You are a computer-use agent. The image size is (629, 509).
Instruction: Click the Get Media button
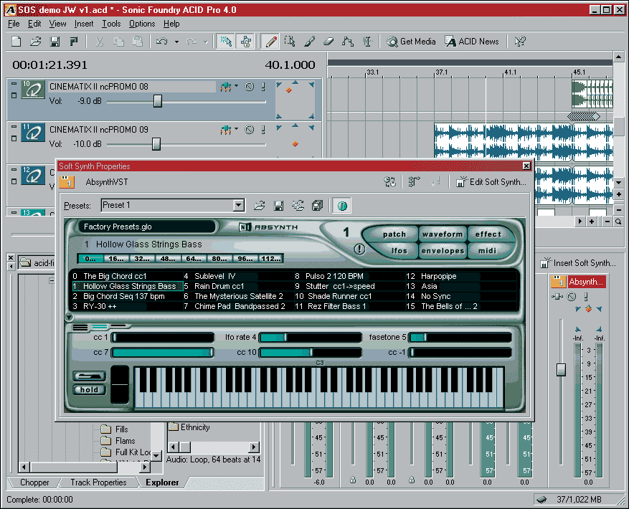pos(411,42)
